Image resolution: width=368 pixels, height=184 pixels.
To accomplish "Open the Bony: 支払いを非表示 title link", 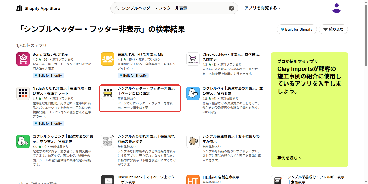I will click(51, 54).
